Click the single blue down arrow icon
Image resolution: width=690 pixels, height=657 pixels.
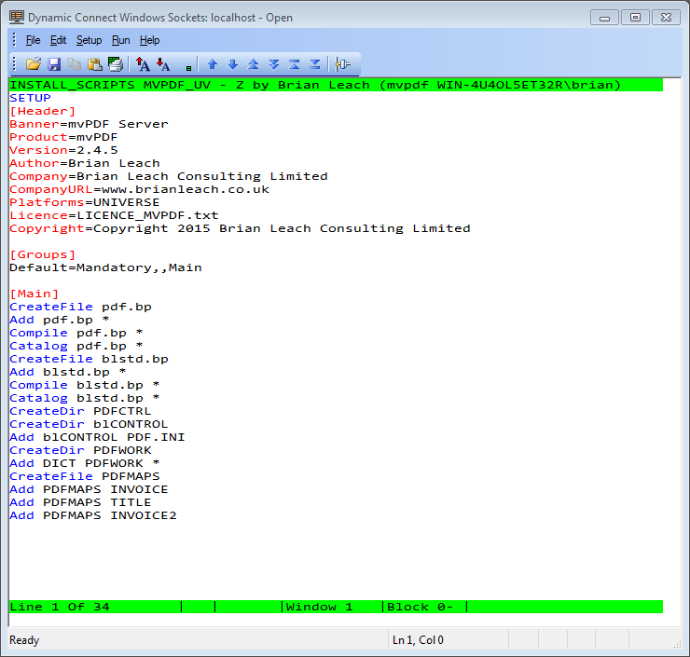233,64
